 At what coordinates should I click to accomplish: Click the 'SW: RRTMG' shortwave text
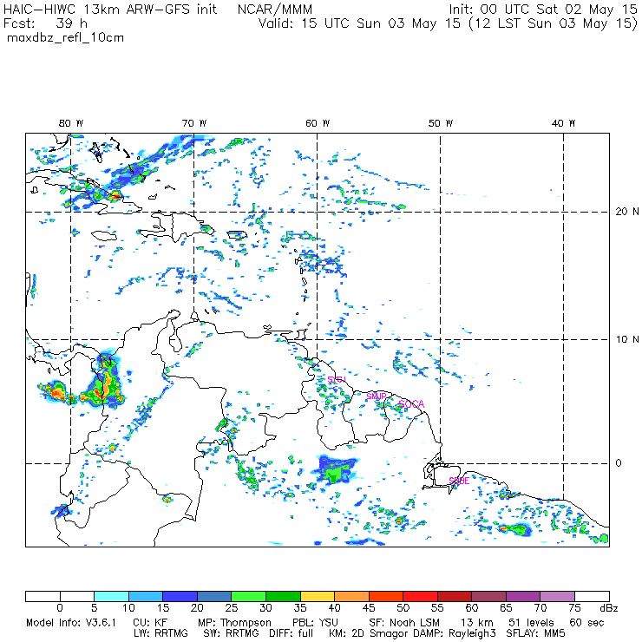click(232, 633)
